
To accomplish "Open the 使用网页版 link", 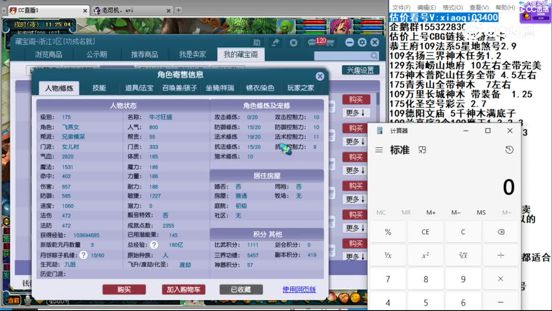I will coord(299,289).
